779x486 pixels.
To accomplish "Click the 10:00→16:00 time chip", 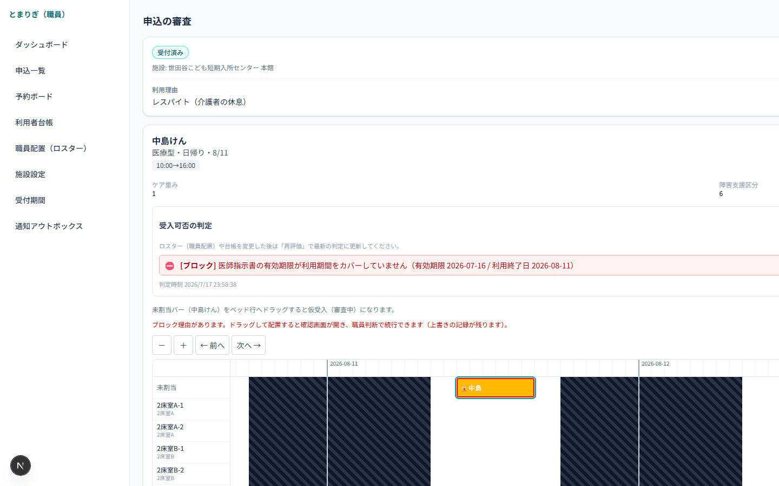I will (176, 166).
